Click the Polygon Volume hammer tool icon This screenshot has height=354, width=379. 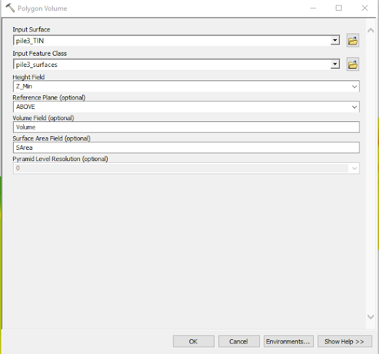click(x=10, y=8)
